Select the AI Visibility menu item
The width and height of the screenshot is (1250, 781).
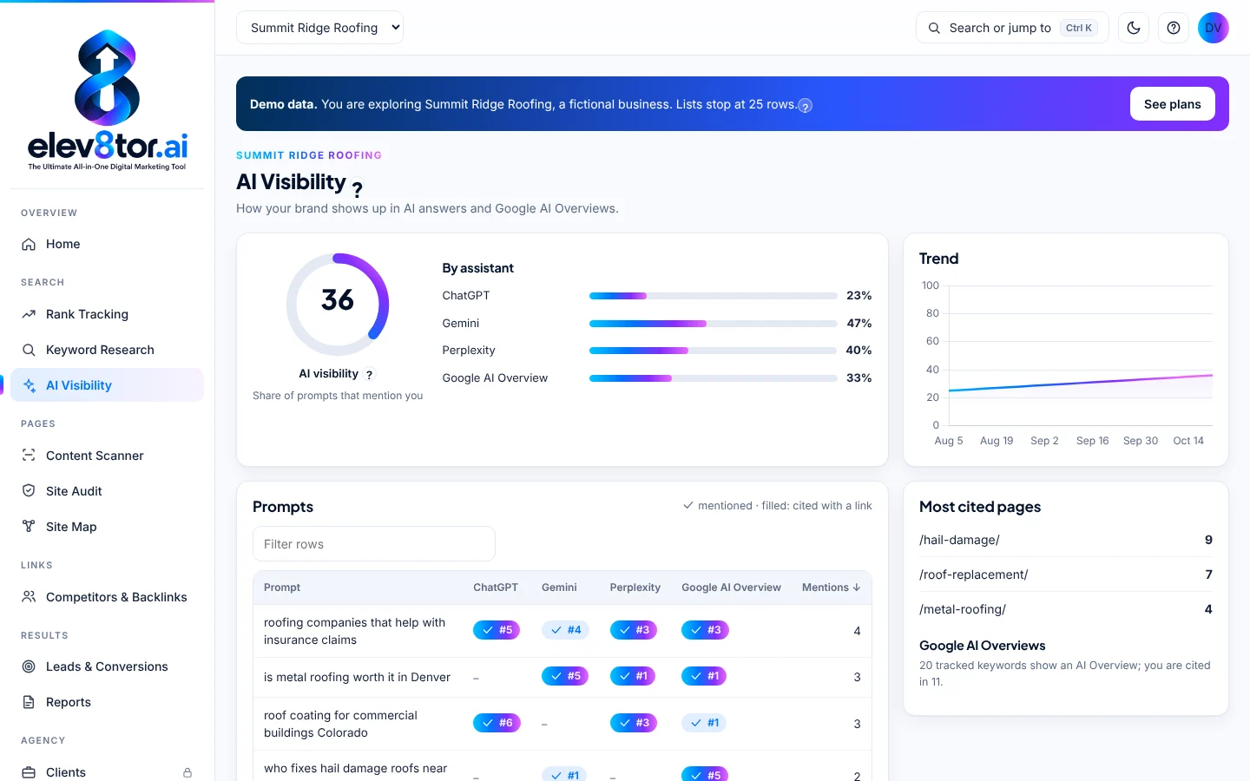coord(108,385)
